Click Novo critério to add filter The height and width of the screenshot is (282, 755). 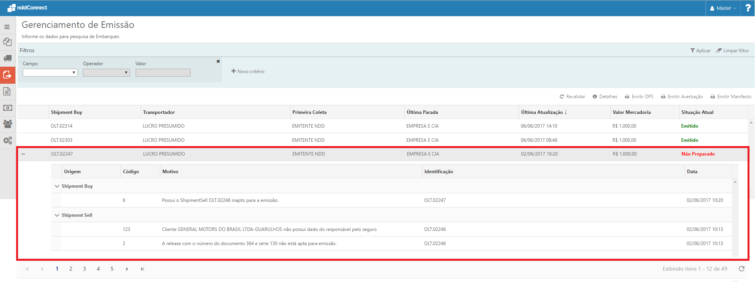[248, 71]
